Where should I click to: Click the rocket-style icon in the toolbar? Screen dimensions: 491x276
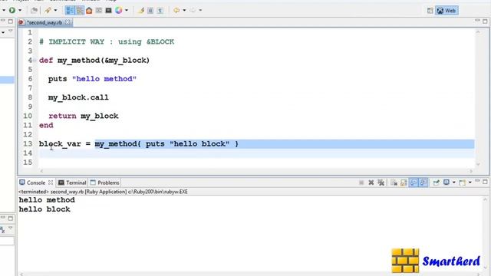[x=48, y=10]
